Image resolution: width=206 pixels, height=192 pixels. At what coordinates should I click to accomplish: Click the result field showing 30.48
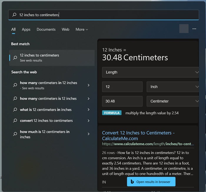pyautogui.click(x=122, y=101)
